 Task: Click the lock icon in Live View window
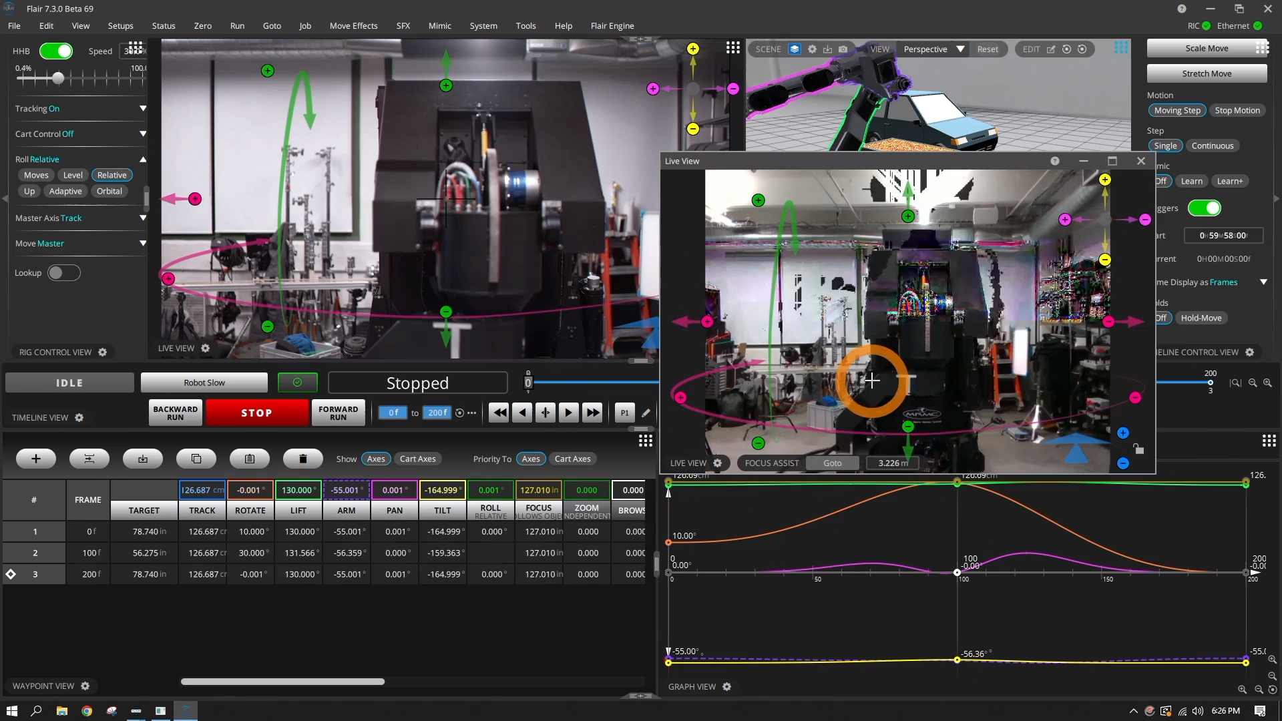[1138, 449]
